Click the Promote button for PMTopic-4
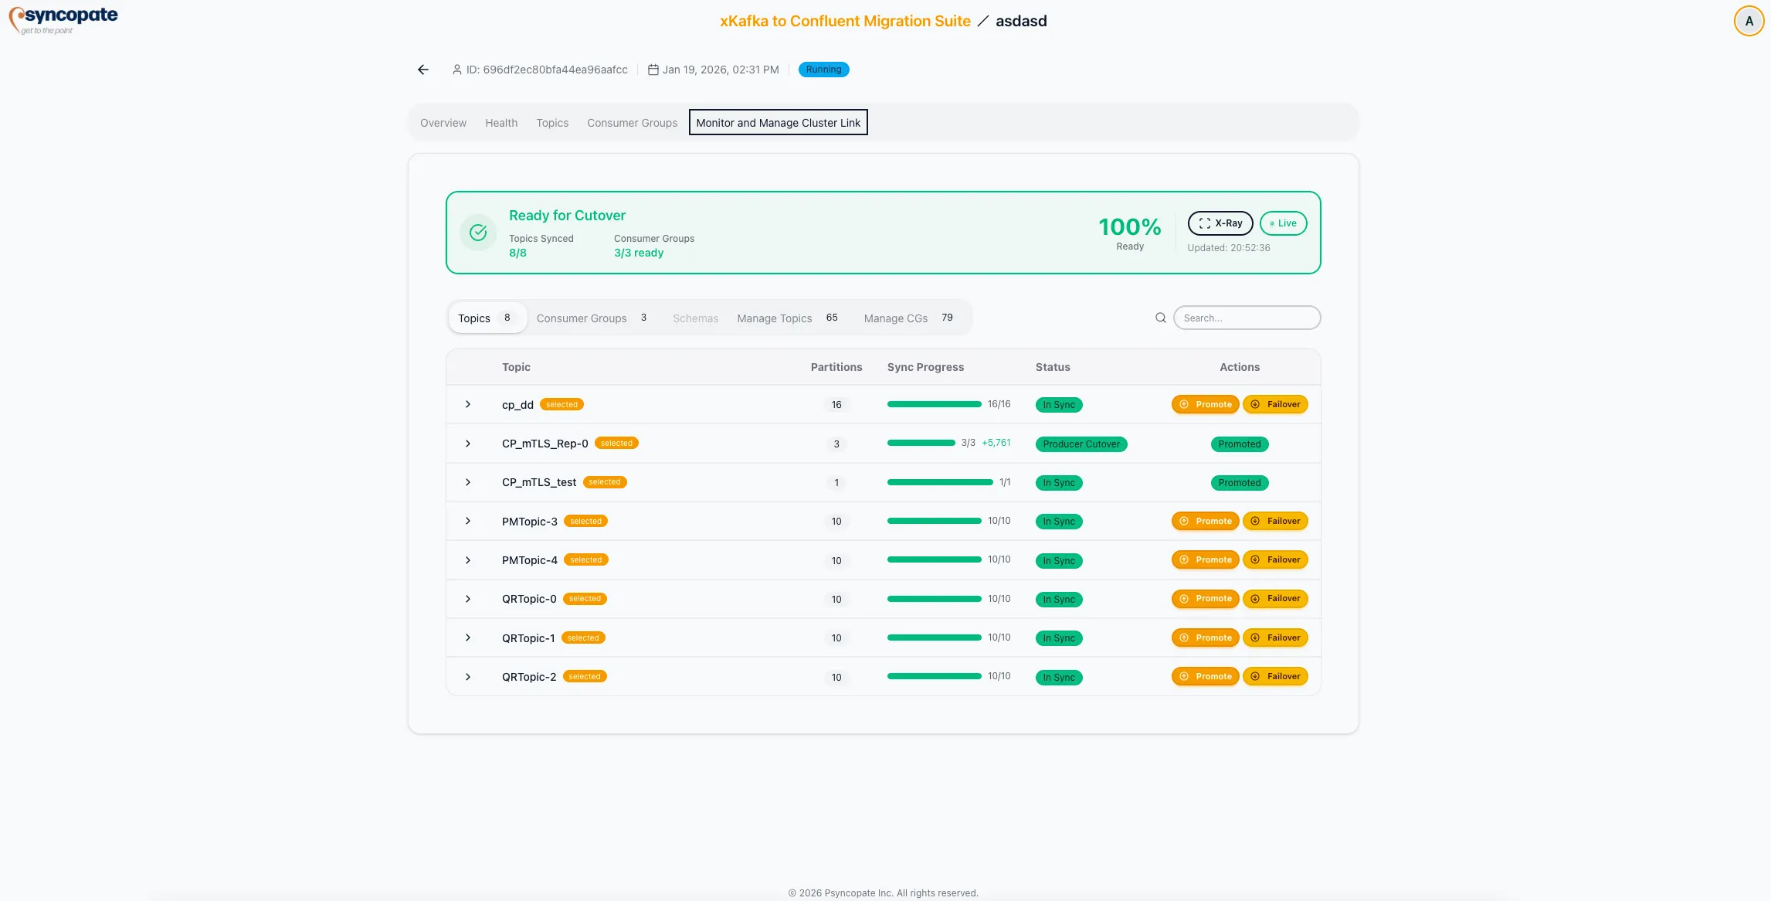1771x901 pixels. pyautogui.click(x=1205, y=559)
